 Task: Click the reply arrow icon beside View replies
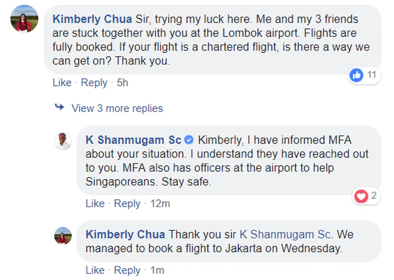(x=59, y=108)
